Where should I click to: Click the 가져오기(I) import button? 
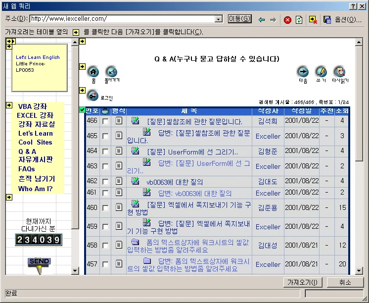tap(303, 282)
